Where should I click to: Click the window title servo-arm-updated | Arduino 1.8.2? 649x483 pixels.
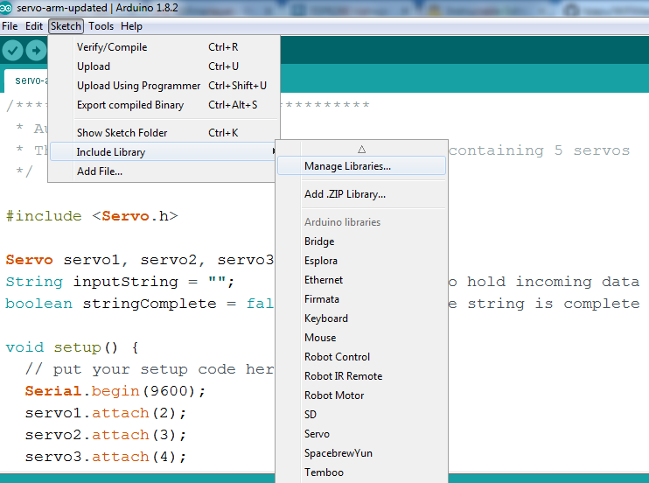click(97, 8)
